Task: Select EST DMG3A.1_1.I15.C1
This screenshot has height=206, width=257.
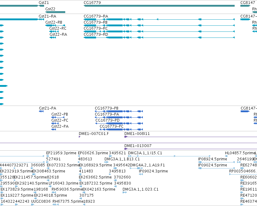Action: (x=145, y=153)
